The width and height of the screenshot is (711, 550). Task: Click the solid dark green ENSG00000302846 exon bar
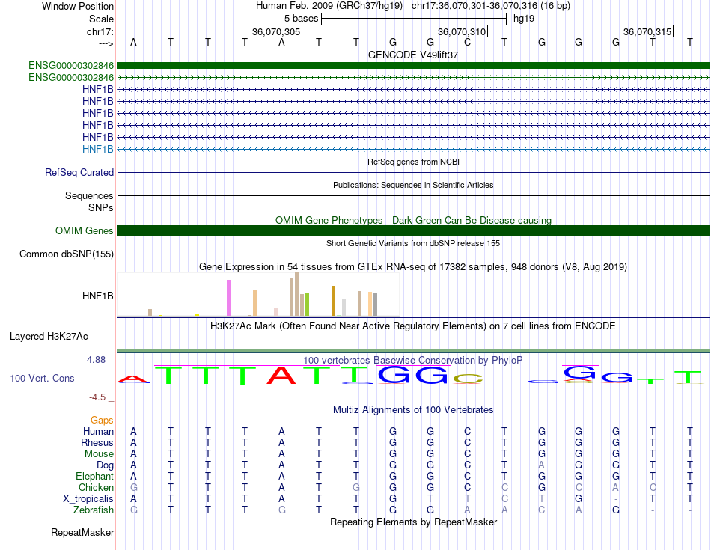pyautogui.click(x=413, y=65)
